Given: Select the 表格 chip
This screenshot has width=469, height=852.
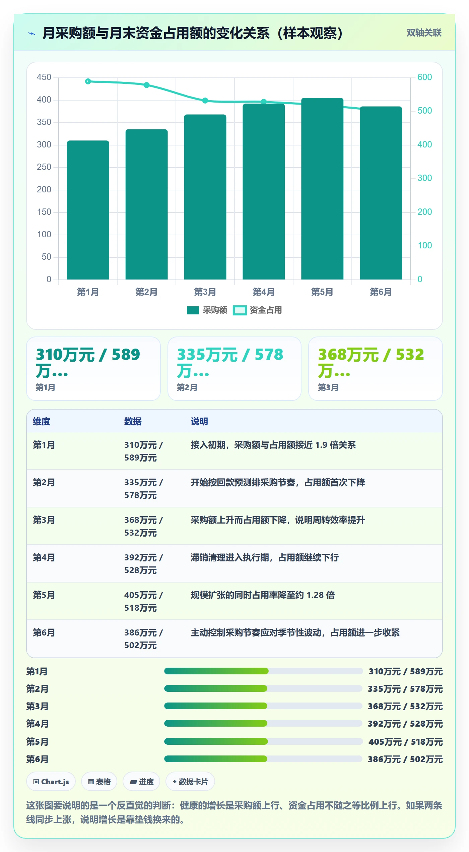Looking at the screenshot, I should [x=99, y=782].
